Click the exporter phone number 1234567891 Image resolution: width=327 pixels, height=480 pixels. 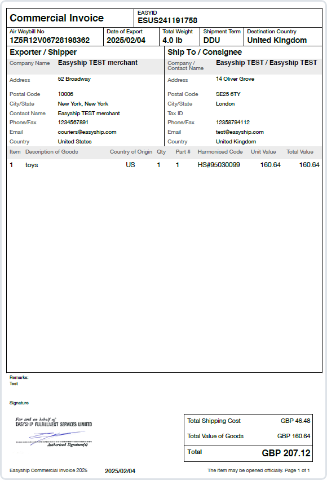coord(73,123)
